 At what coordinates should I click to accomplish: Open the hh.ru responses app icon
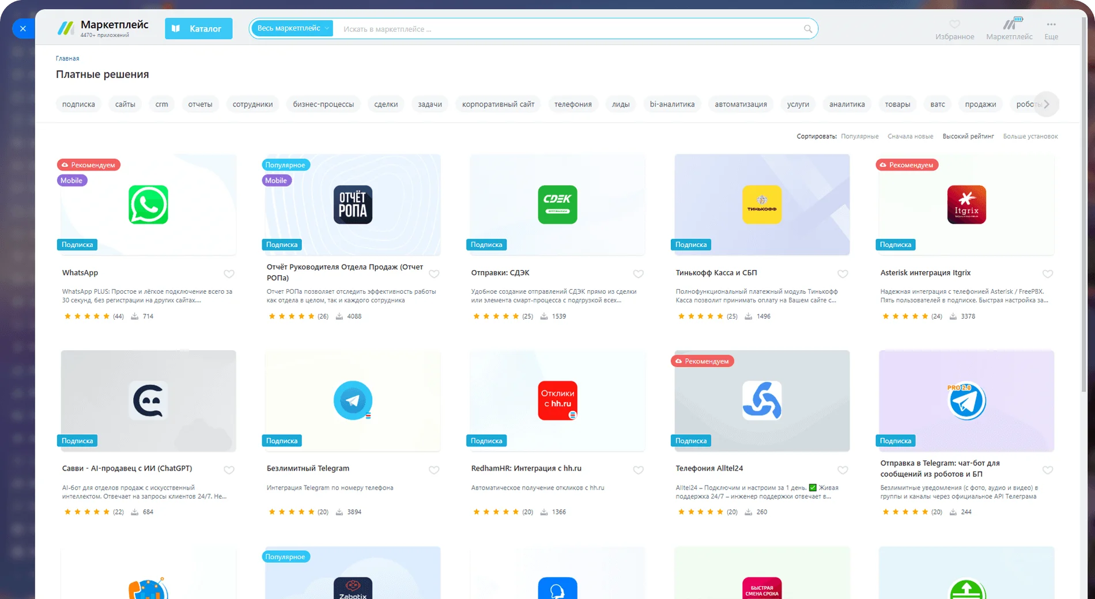tap(557, 400)
